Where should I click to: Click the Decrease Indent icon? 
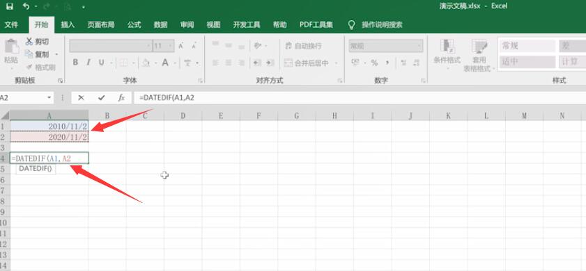pyautogui.click(x=257, y=63)
